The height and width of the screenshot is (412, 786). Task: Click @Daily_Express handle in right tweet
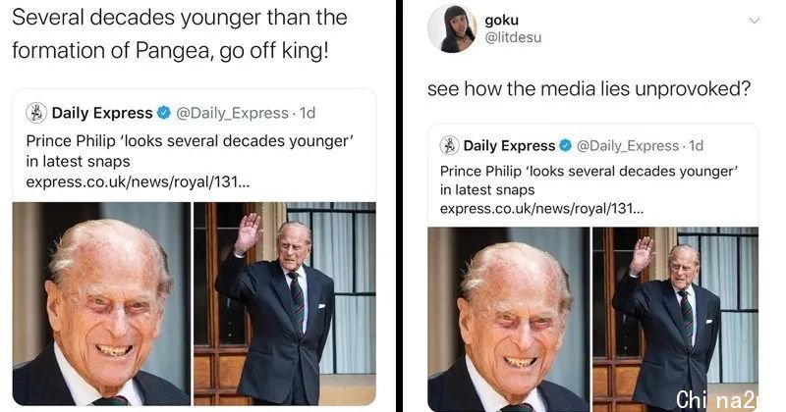pyautogui.click(x=628, y=146)
